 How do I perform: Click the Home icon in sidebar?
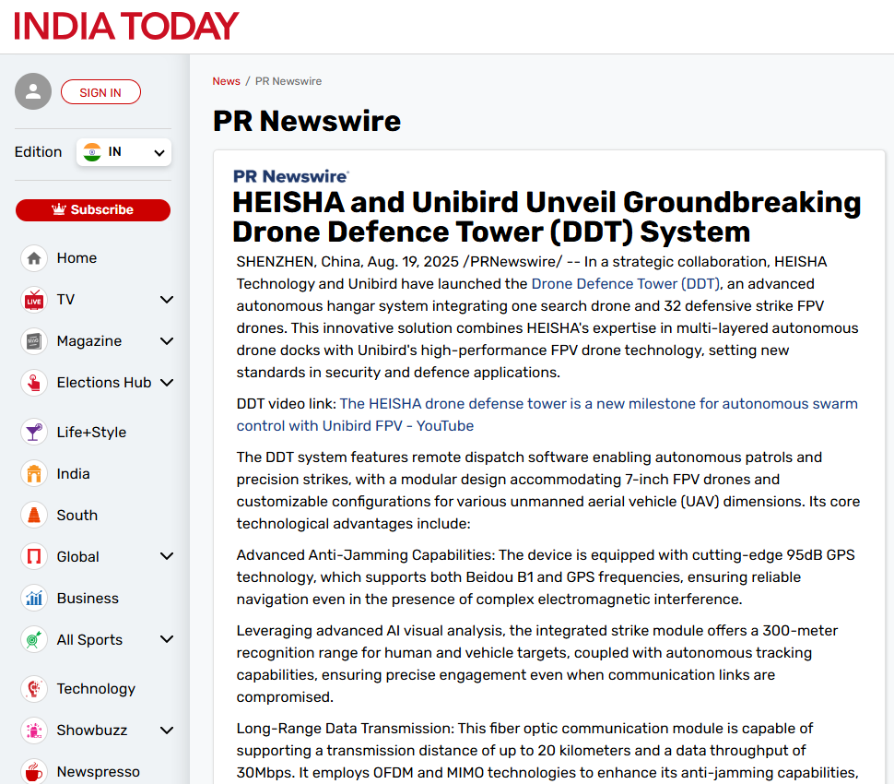[34, 258]
